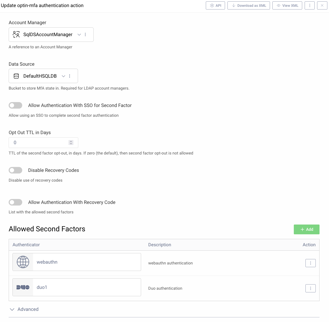Screen dimensions: 329x322
Task: Click the DUO logo icon on the duo1 row
Action: coord(23,287)
